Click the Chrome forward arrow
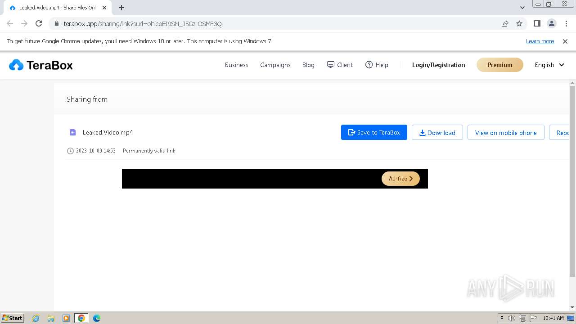Screen dimensions: 576x324 click(x=24, y=23)
